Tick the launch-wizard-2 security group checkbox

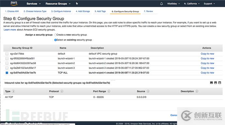7,63
